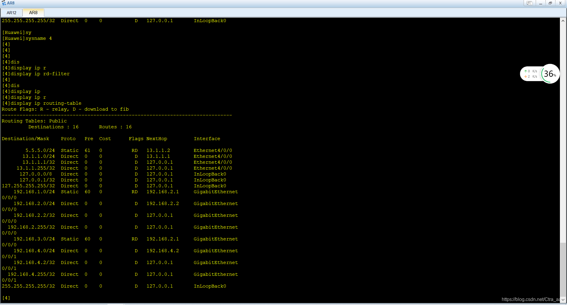Click the 192.168.1.0/24 destination entry
The width and height of the screenshot is (567, 305).
tap(34, 192)
